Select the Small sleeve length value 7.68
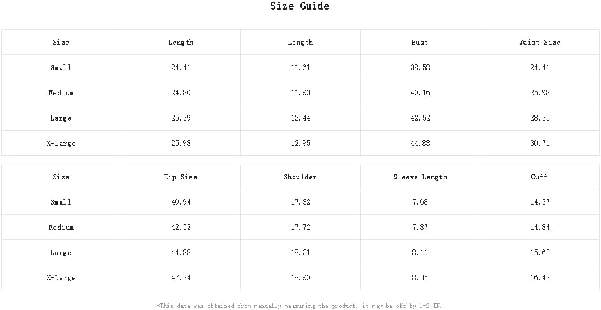Image resolution: width=601 pixels, height=310 pixels. click(420, 202)
